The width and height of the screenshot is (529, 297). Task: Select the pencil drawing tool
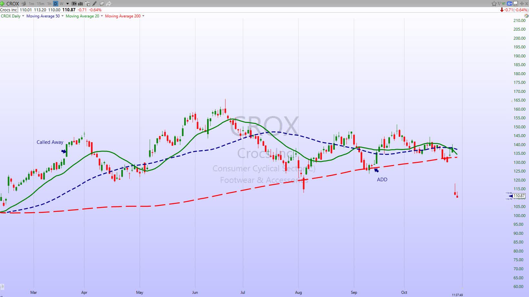[95, 4]
